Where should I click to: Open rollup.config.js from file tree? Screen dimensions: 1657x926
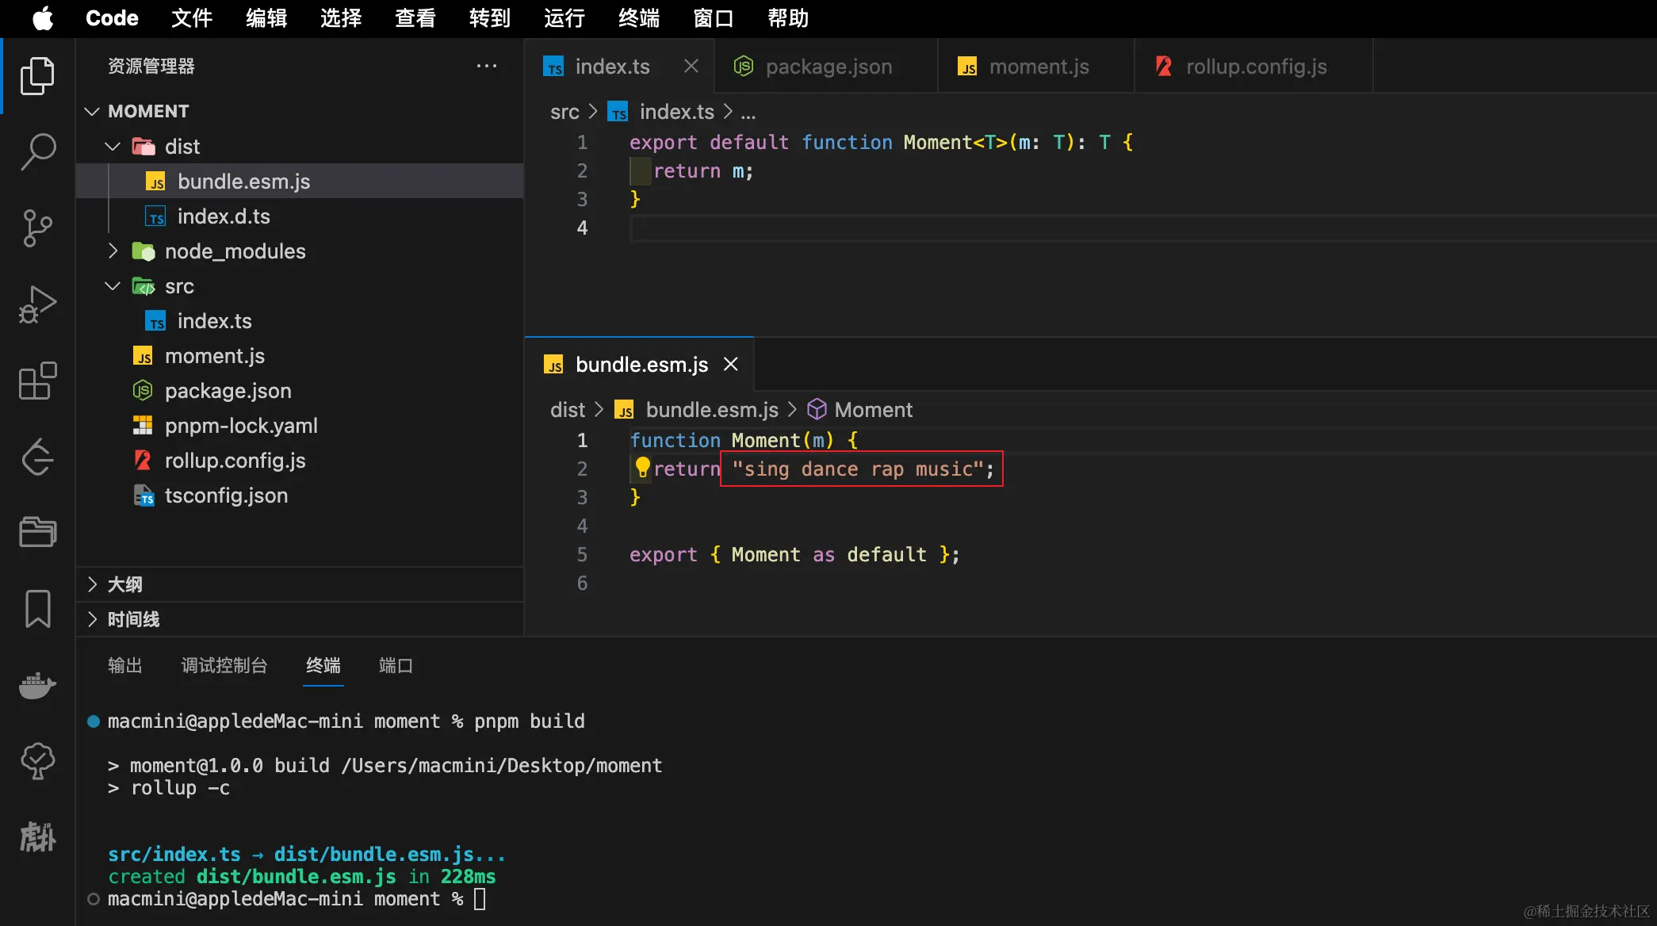[x=235, y=461]
